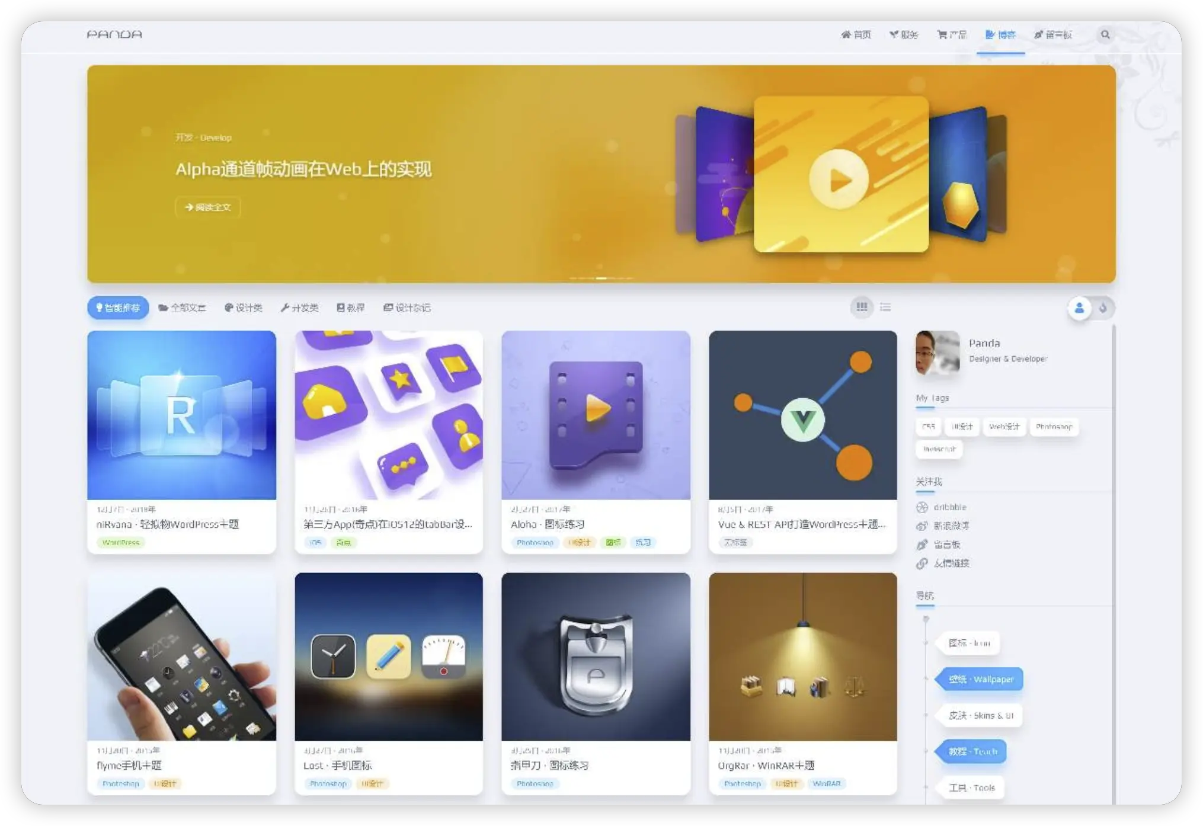Select the 开发类 development category tab

point(299,308)
